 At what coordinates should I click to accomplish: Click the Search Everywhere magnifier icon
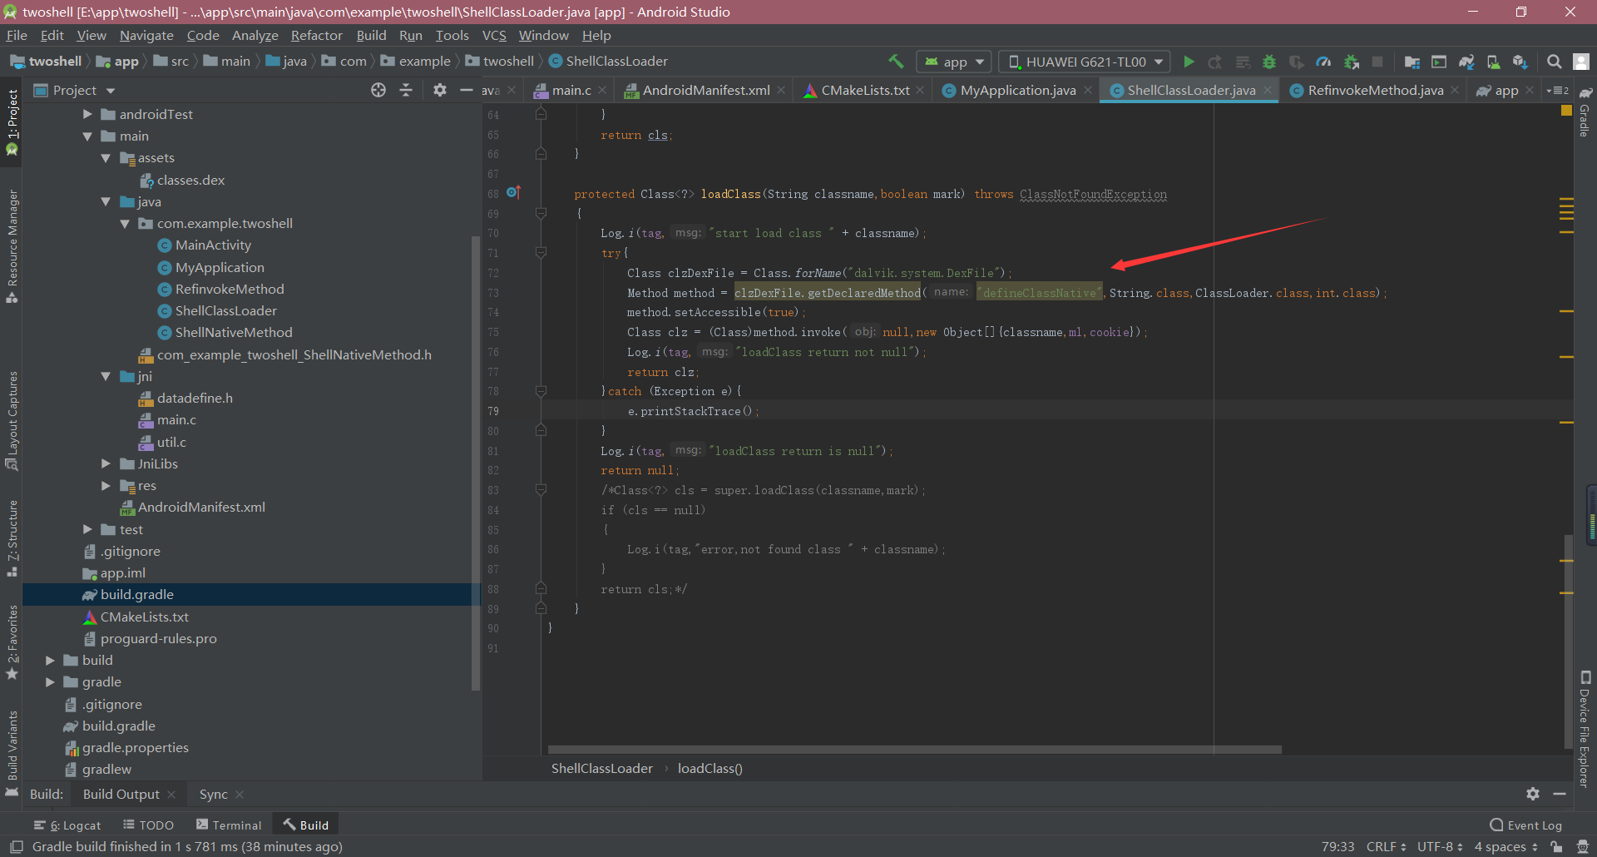click(1554, 62)
